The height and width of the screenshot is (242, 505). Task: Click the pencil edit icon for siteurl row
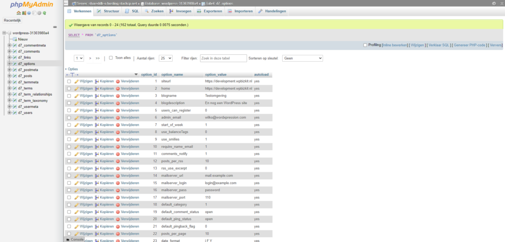[76, 81]
